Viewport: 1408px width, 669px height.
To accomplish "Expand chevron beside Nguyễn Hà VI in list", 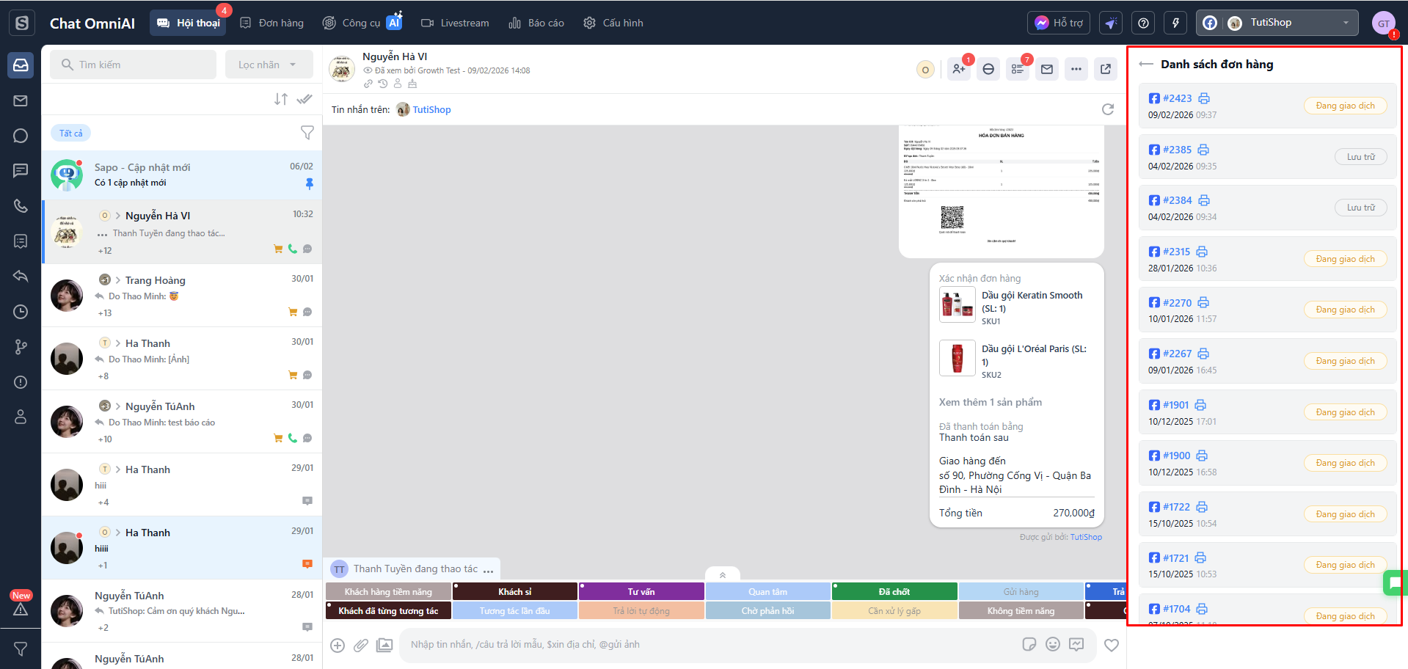I will tap(117, 216).
